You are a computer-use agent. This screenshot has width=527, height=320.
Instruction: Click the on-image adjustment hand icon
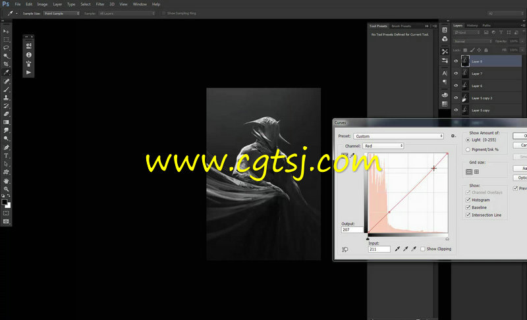(x=345, y=250)
